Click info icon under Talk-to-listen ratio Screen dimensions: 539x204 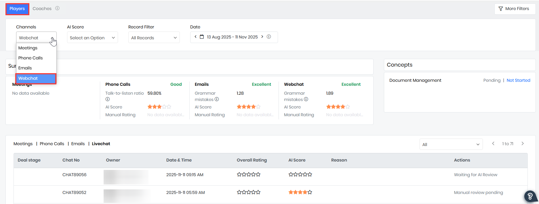click(108, 99)
